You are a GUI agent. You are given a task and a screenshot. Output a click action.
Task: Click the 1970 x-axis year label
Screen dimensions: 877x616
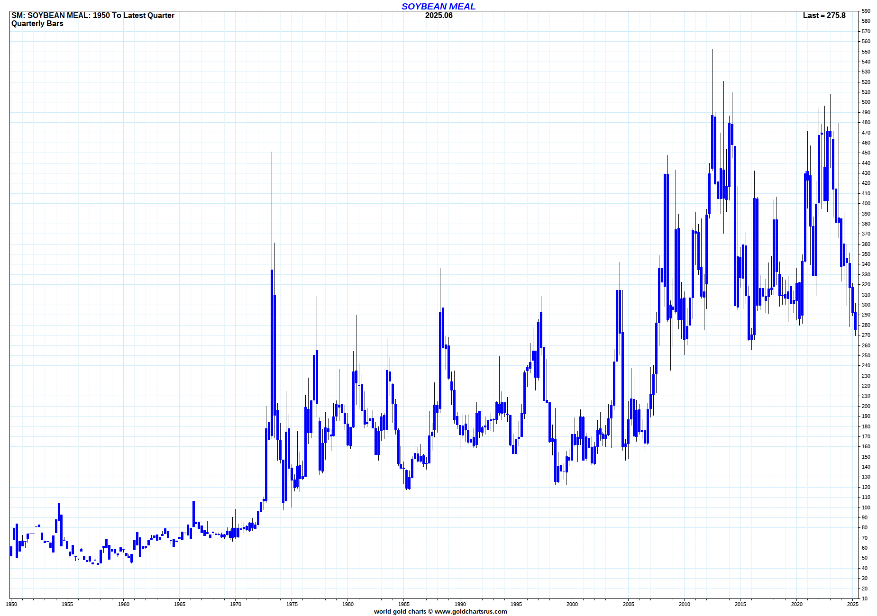pyautogui.click(x=236, y=604)
